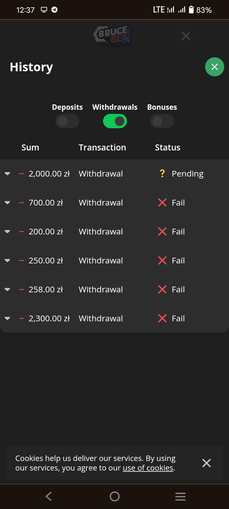Screen dimensions: 229x509
Task: Select the 250.00 zł Withdrawal transaction label
Action: click(101, 261)
